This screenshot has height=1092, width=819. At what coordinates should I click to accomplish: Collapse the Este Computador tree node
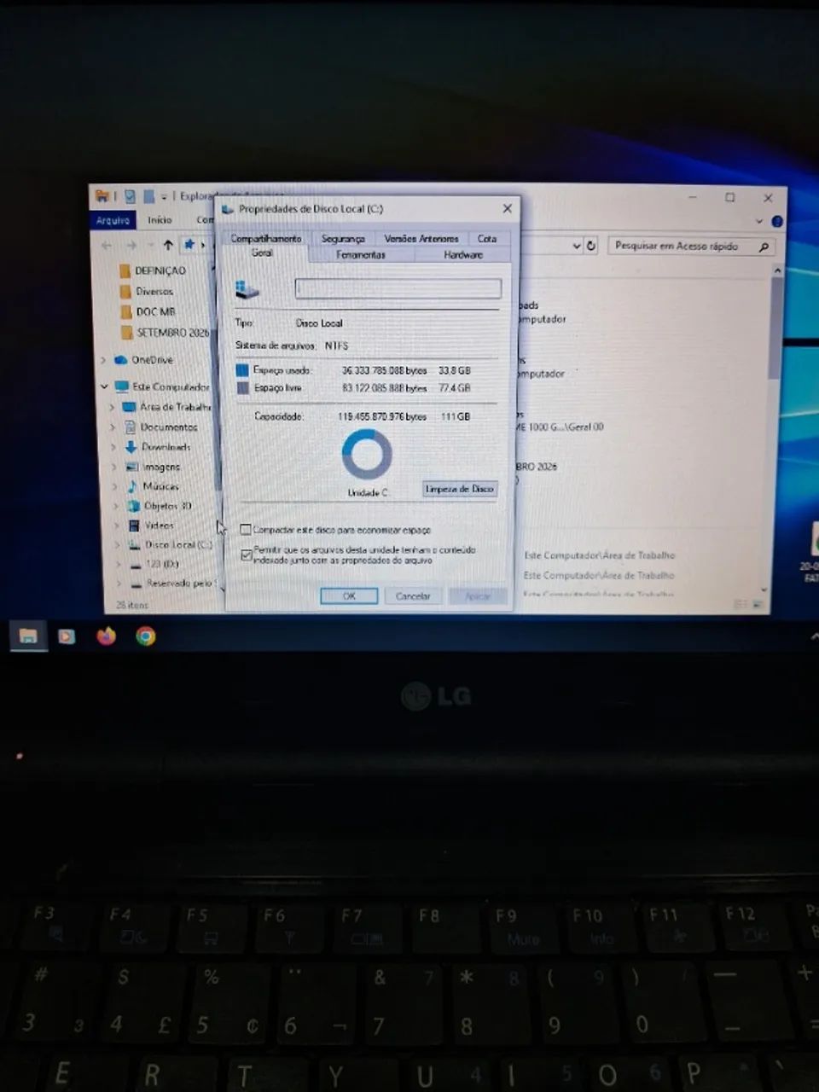[104, 386]
